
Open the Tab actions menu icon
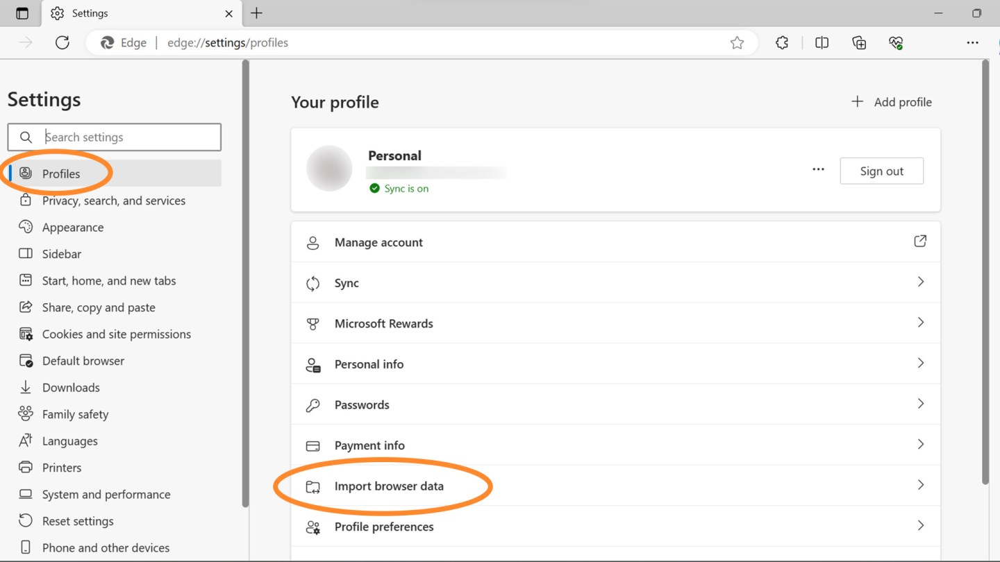[x=22, y=12]
